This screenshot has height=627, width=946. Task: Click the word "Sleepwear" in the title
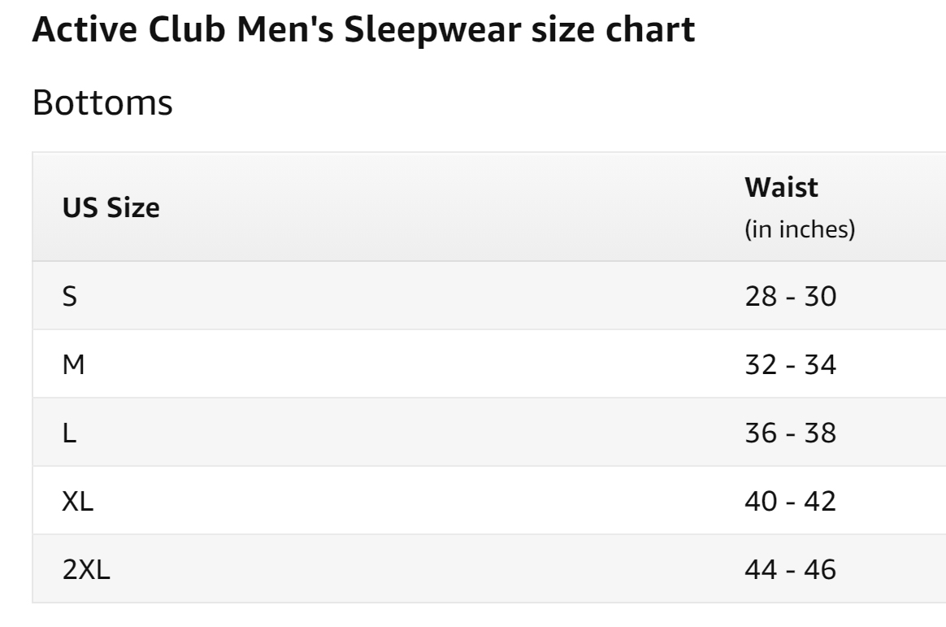(x=466, y=30)
